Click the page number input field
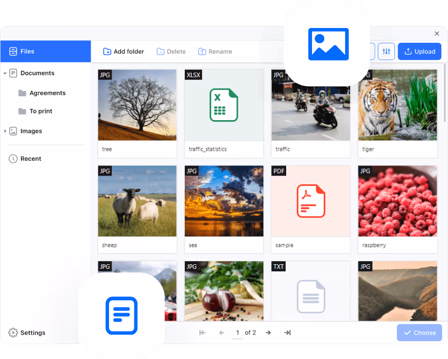The width and height of the screenshot is (448, 359). [x=237, y=333]
